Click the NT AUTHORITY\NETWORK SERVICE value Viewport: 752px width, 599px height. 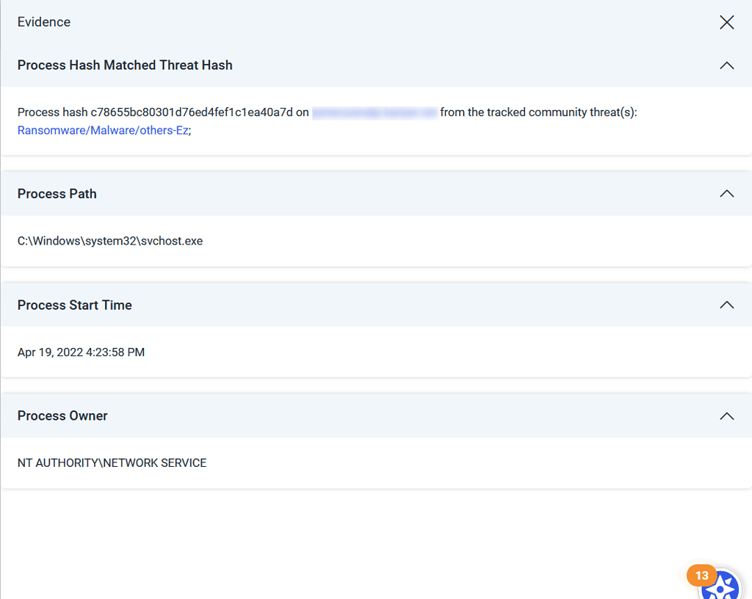pyautogui.click(x=112, y=463)
